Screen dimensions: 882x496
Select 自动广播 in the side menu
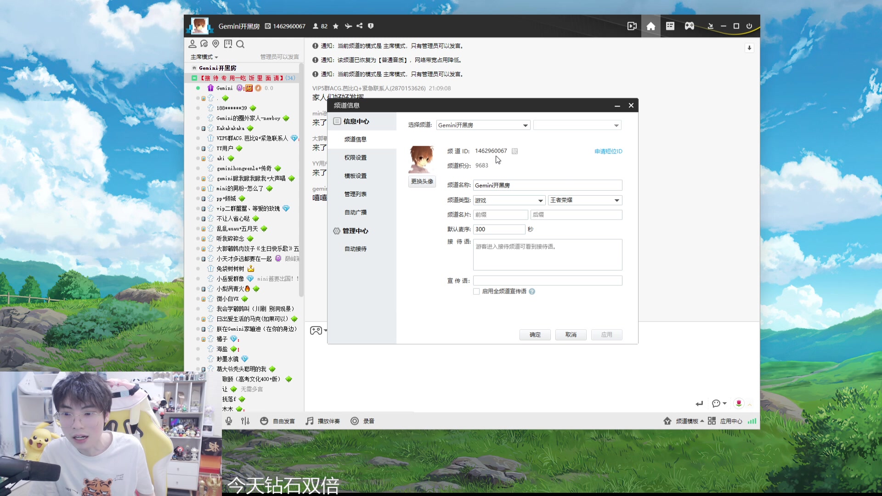[x=356, y=212]
